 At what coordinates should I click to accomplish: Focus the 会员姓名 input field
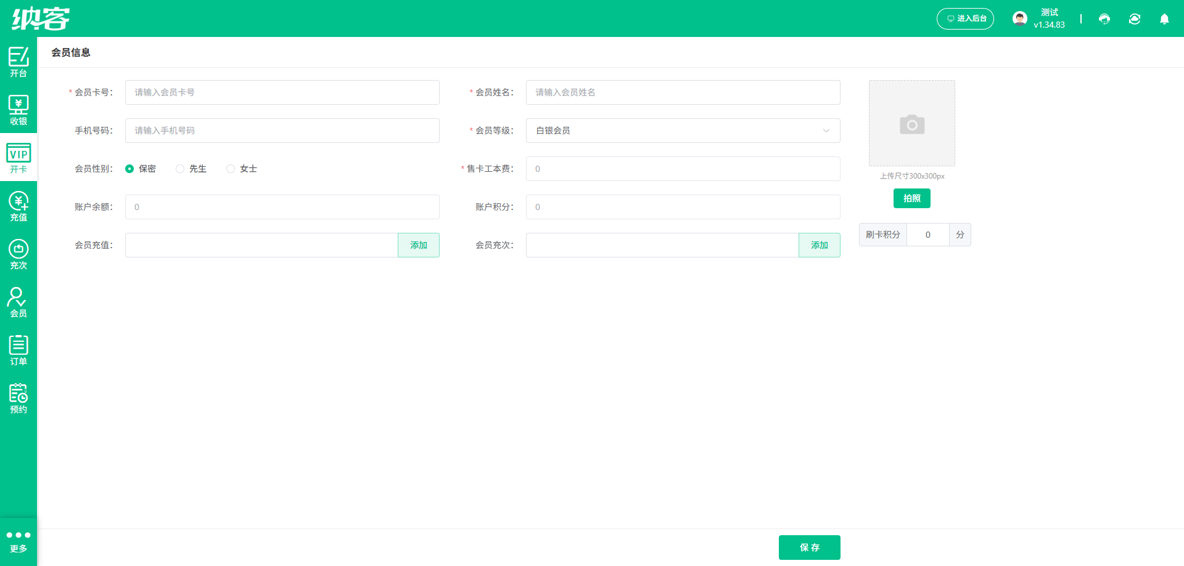click(x=683, y=92)
